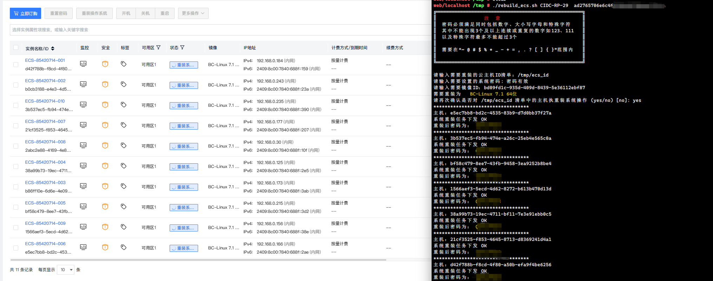713x281 pixels.
Task: Click the IP地址 column header
Action: coord(250,48)
